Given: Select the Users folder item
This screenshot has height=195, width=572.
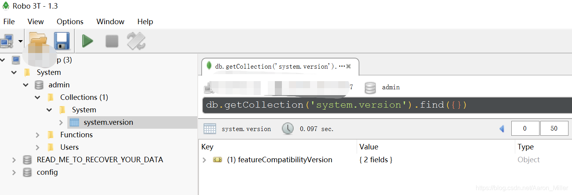Looking at the screenshot, I should 69,147.
